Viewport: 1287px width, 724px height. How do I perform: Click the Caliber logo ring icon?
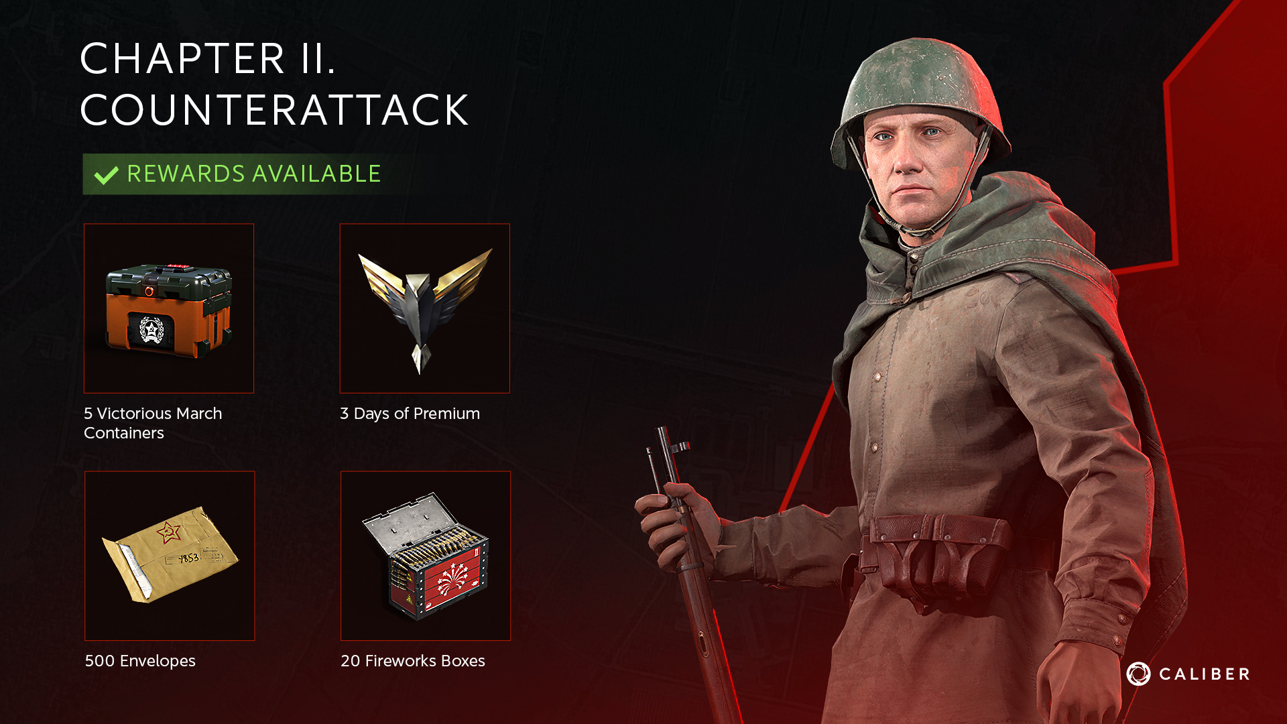(x=1138, y=674)
